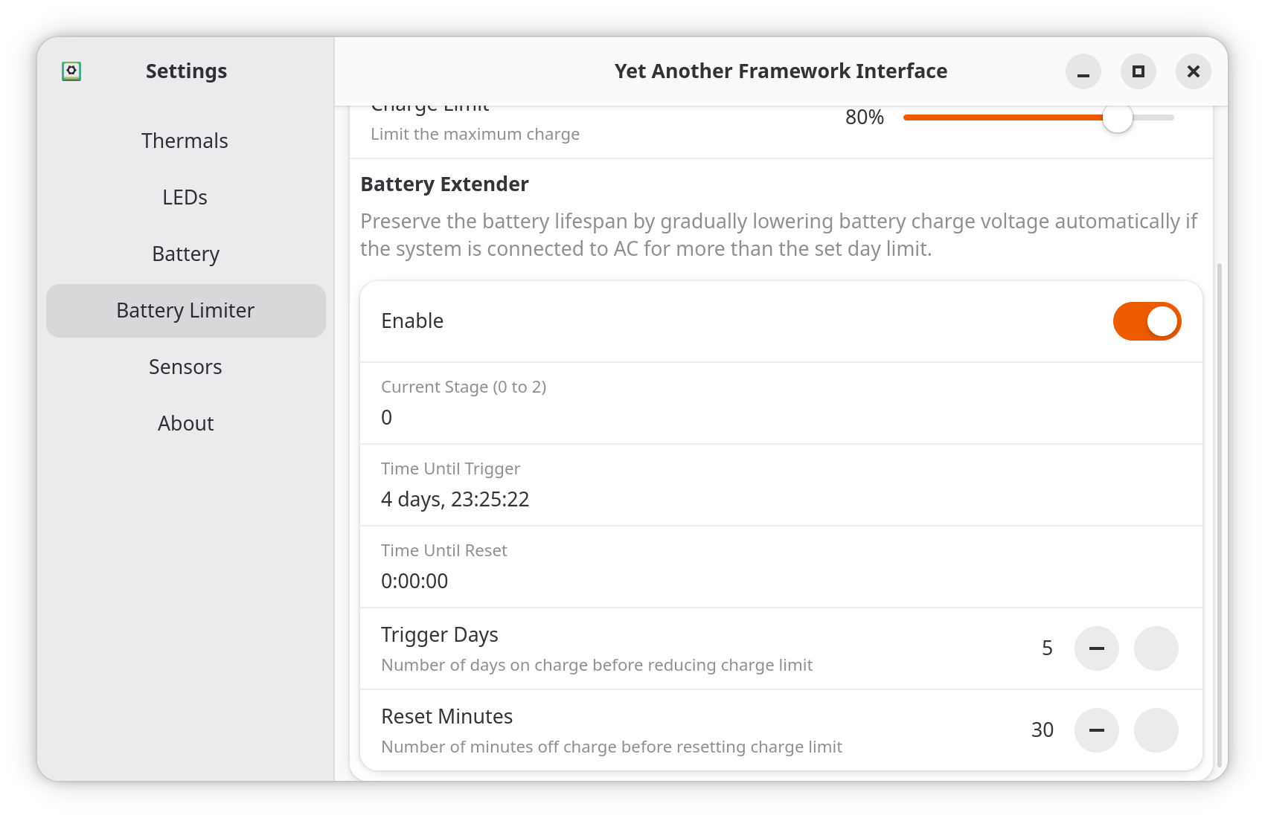View the About page
This screenshot has height=818, width=1265.
pyautogui.click(x=185, y=423)
